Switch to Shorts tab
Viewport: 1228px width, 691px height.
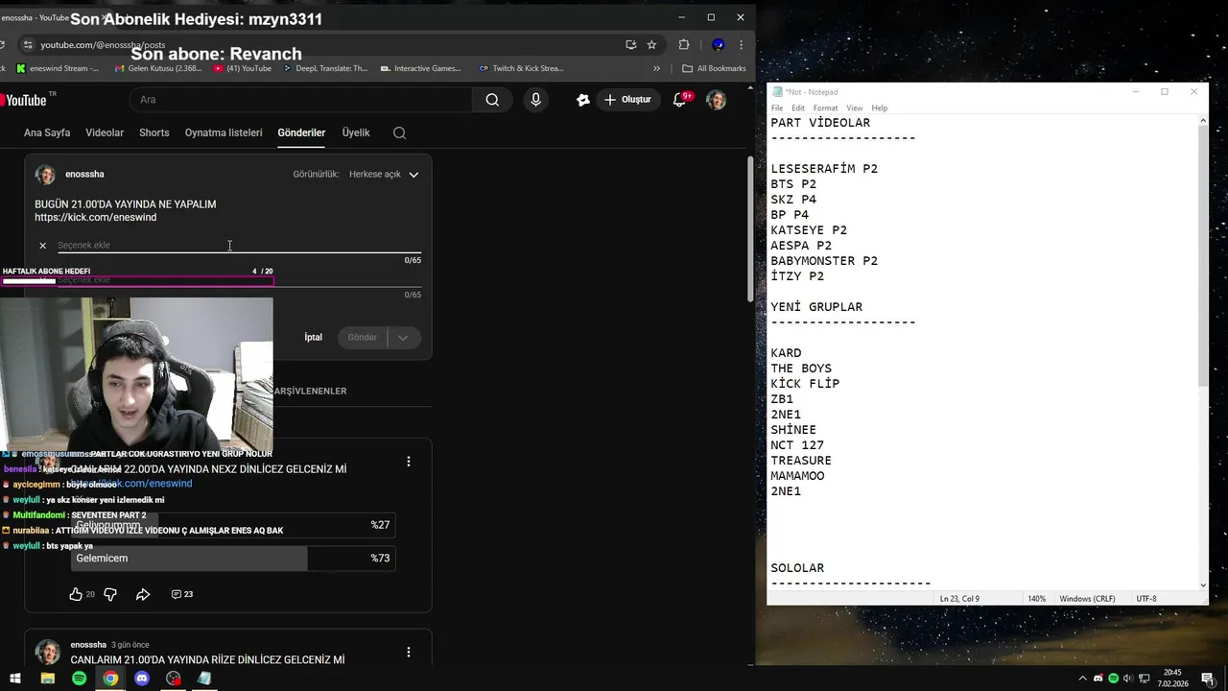pyautogui.click(x=153, y=132)
